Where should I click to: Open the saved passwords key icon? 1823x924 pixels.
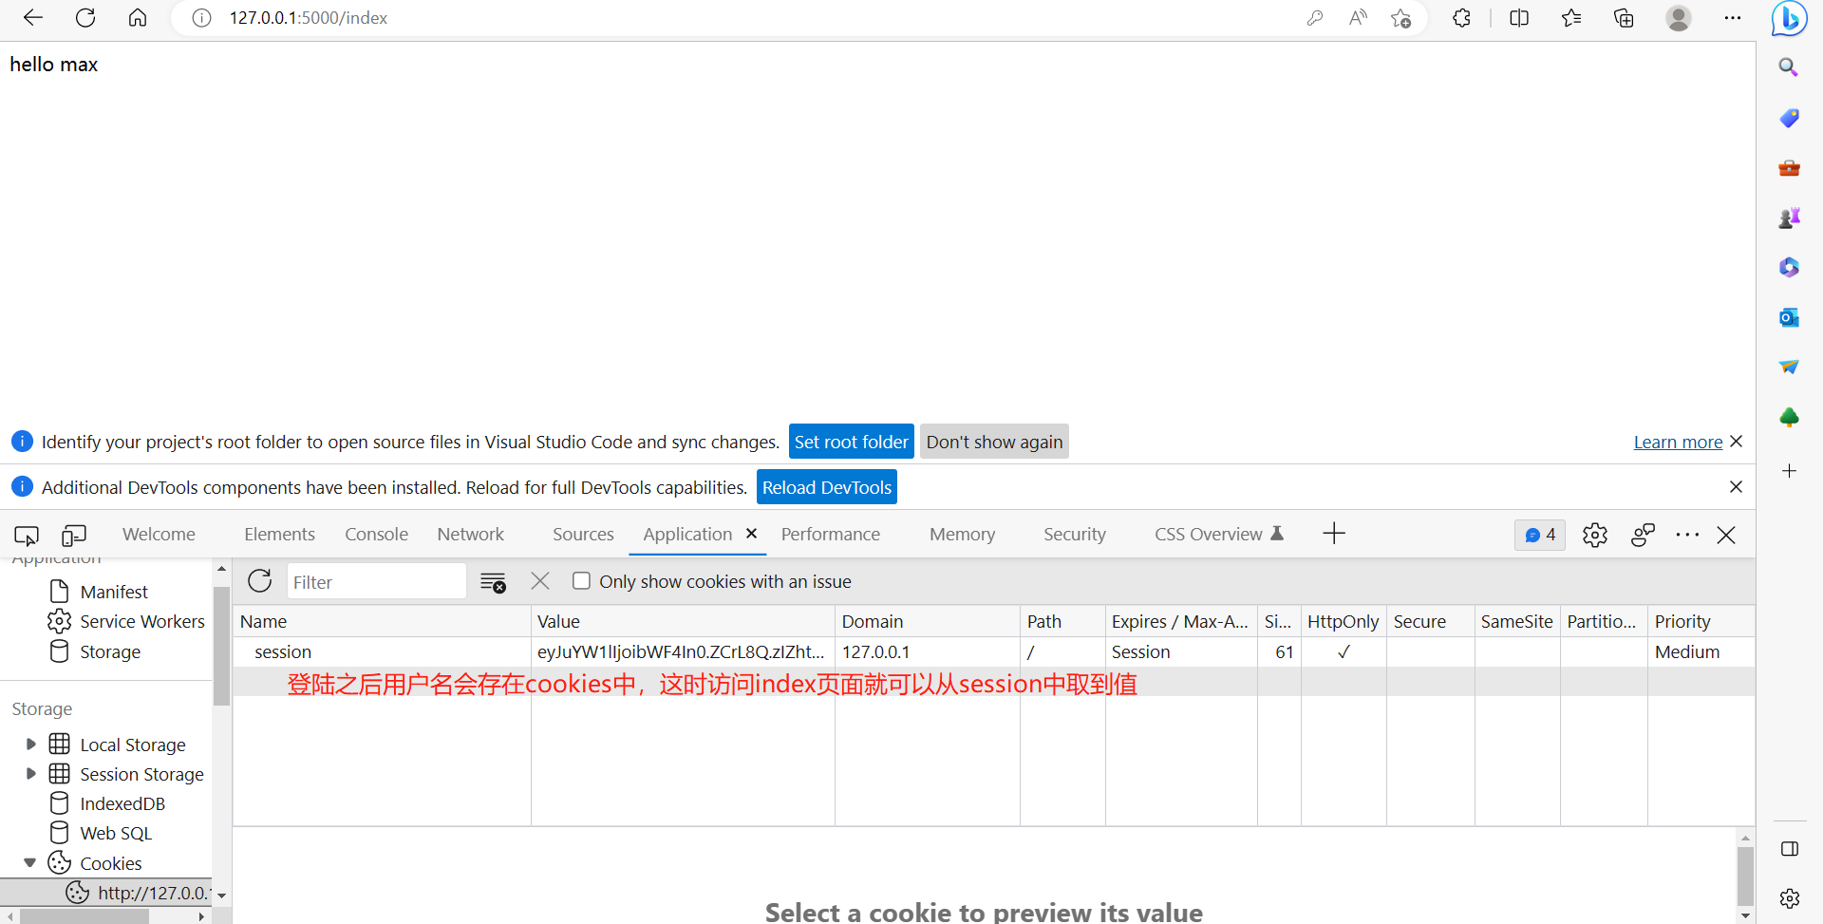pyautogui.click(x=1315, y=18)
